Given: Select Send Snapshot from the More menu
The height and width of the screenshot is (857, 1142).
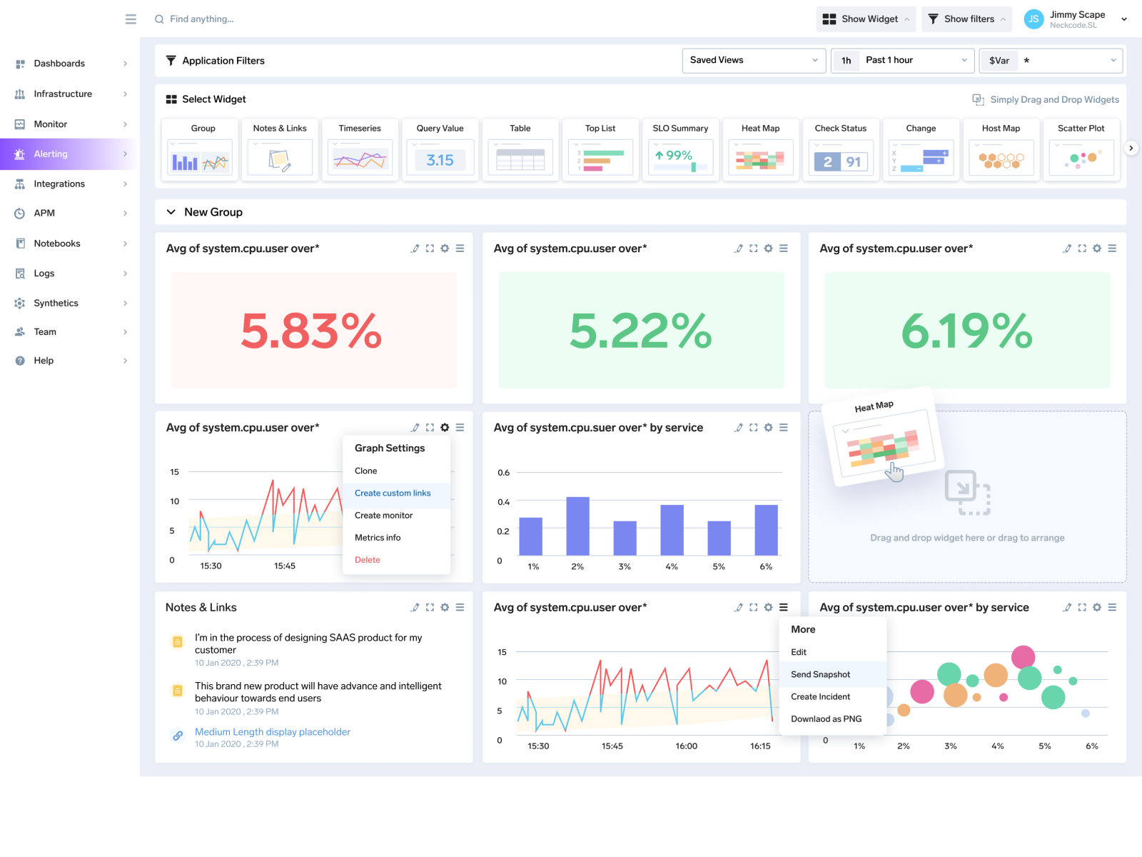Looking at the screenshot, I should coord(819,674).
